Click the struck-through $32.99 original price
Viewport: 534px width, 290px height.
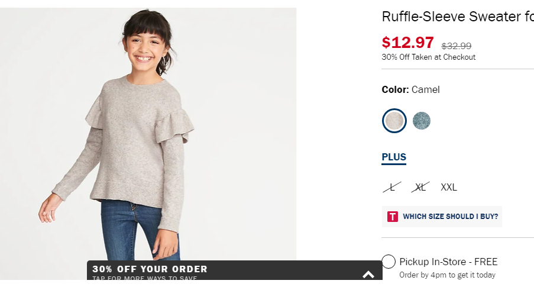(457, 46)
